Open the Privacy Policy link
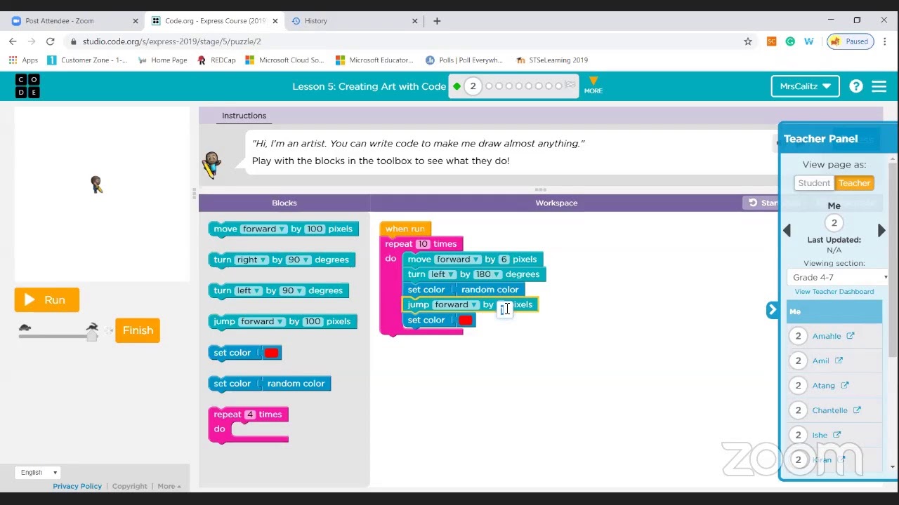The image size is (899, 505). coord(77,486)
